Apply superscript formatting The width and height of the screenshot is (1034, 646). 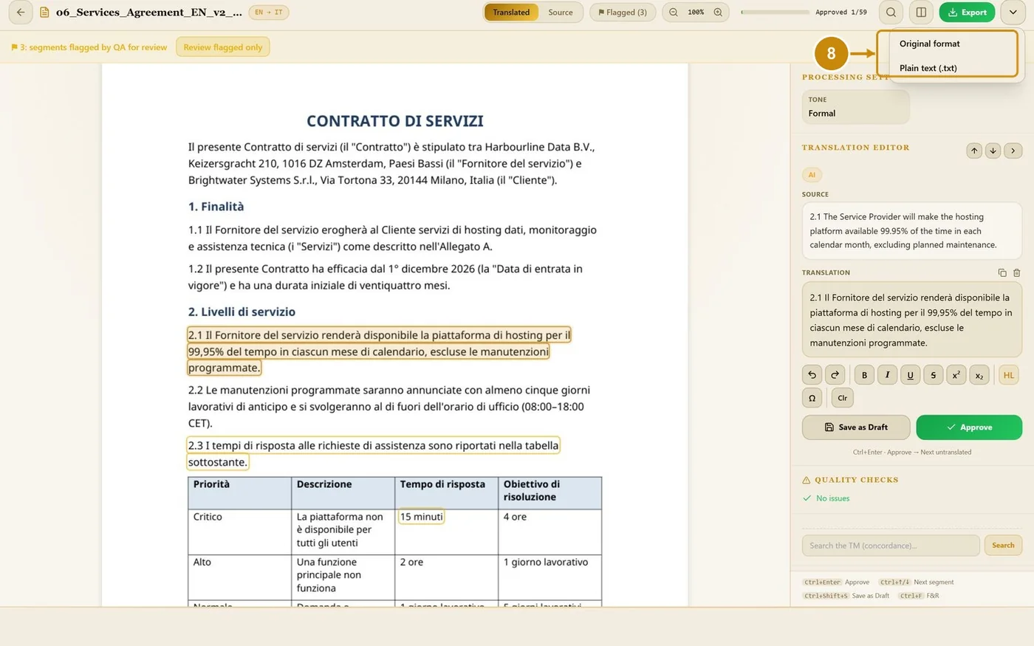pos(956,375)
